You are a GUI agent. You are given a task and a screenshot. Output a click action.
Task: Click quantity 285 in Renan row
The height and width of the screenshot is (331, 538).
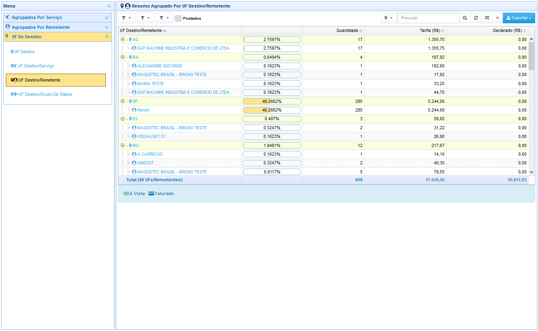pyautogui.click(x=359, y=110)
